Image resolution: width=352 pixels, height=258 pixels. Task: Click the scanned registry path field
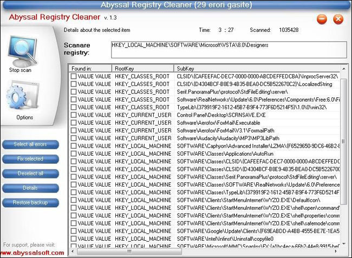pos(227,49)
